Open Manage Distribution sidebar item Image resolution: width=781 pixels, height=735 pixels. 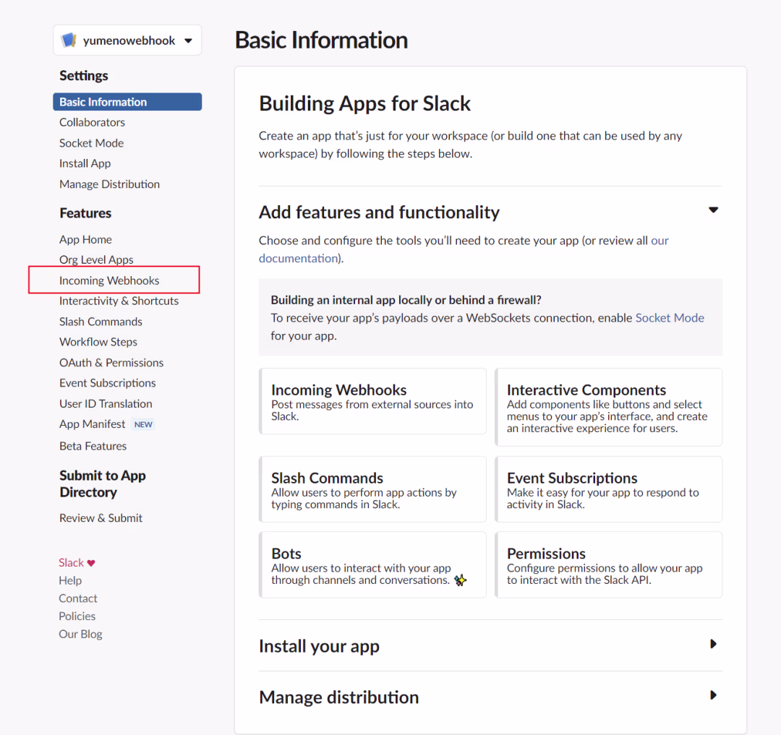click(x=110, y=184)
